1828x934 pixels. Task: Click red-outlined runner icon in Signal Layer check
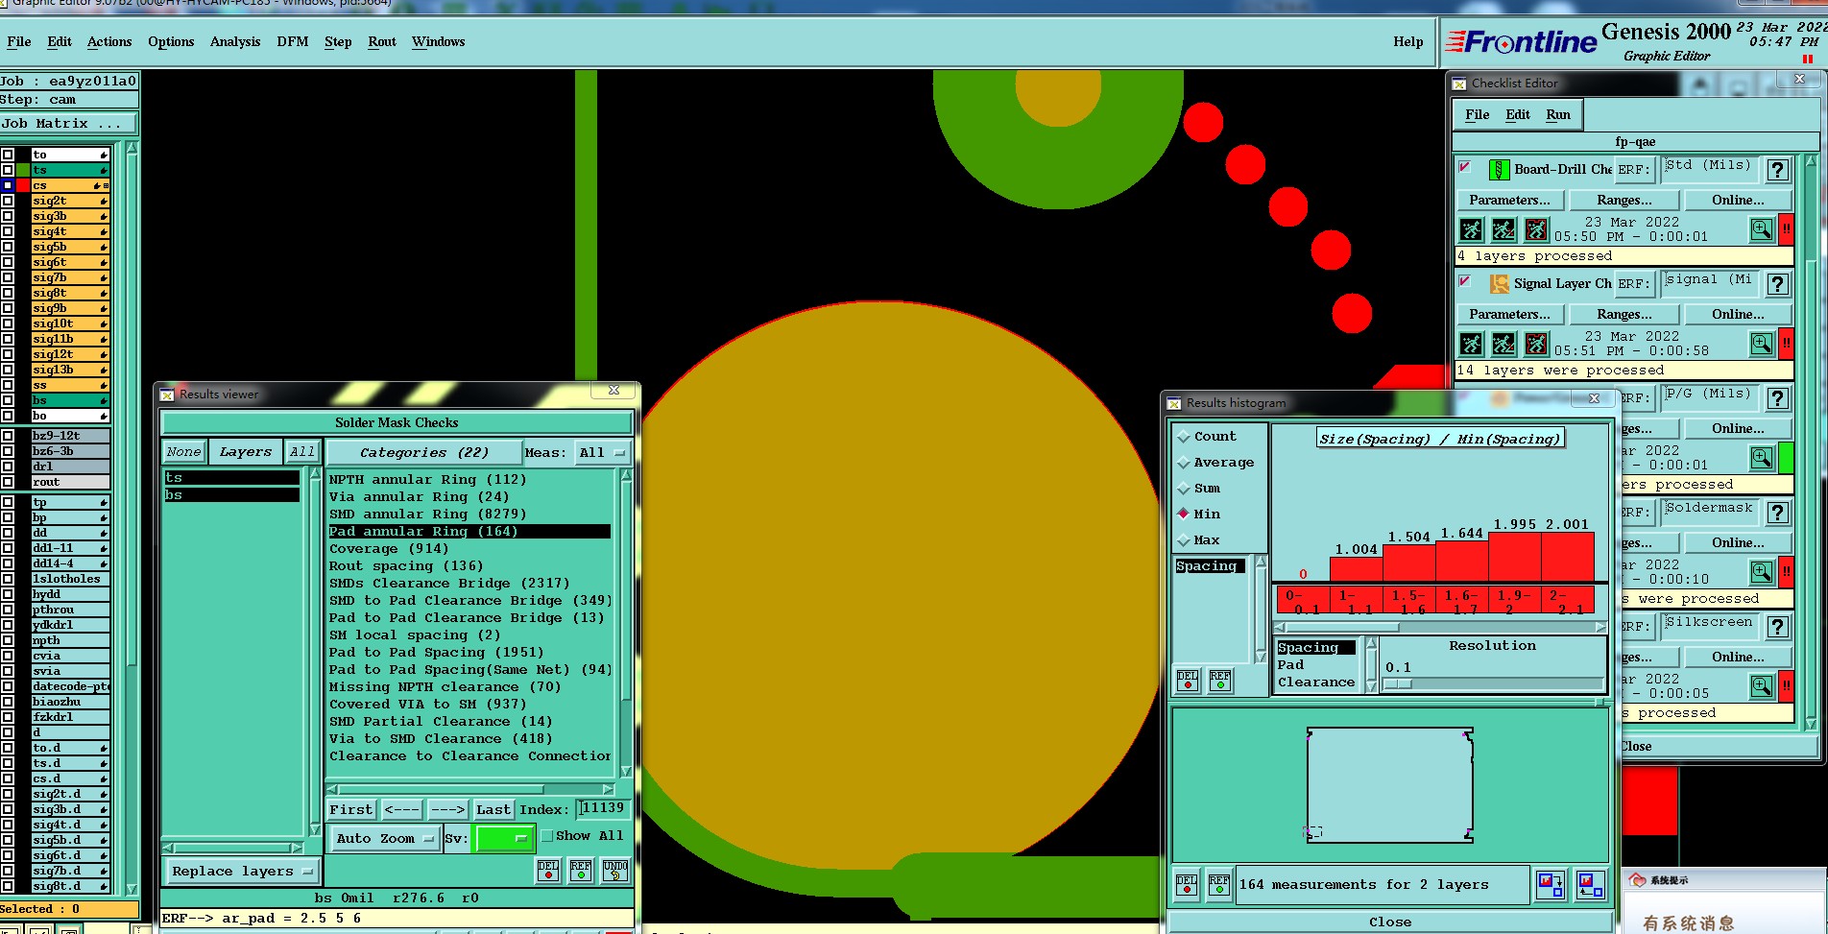(x=1537, y=344)
